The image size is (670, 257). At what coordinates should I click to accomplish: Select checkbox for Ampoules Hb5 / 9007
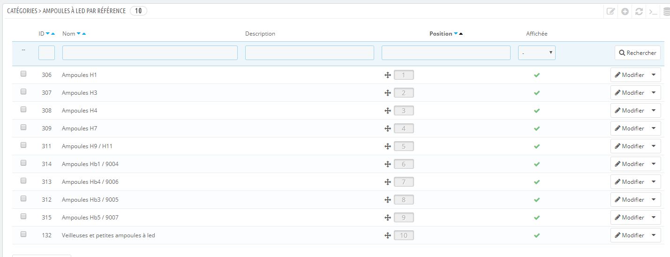pyautogui.click(x=23, y=216)
